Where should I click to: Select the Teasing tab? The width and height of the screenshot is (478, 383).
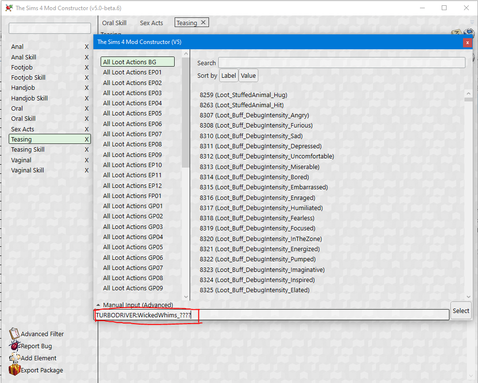[187, 23]
